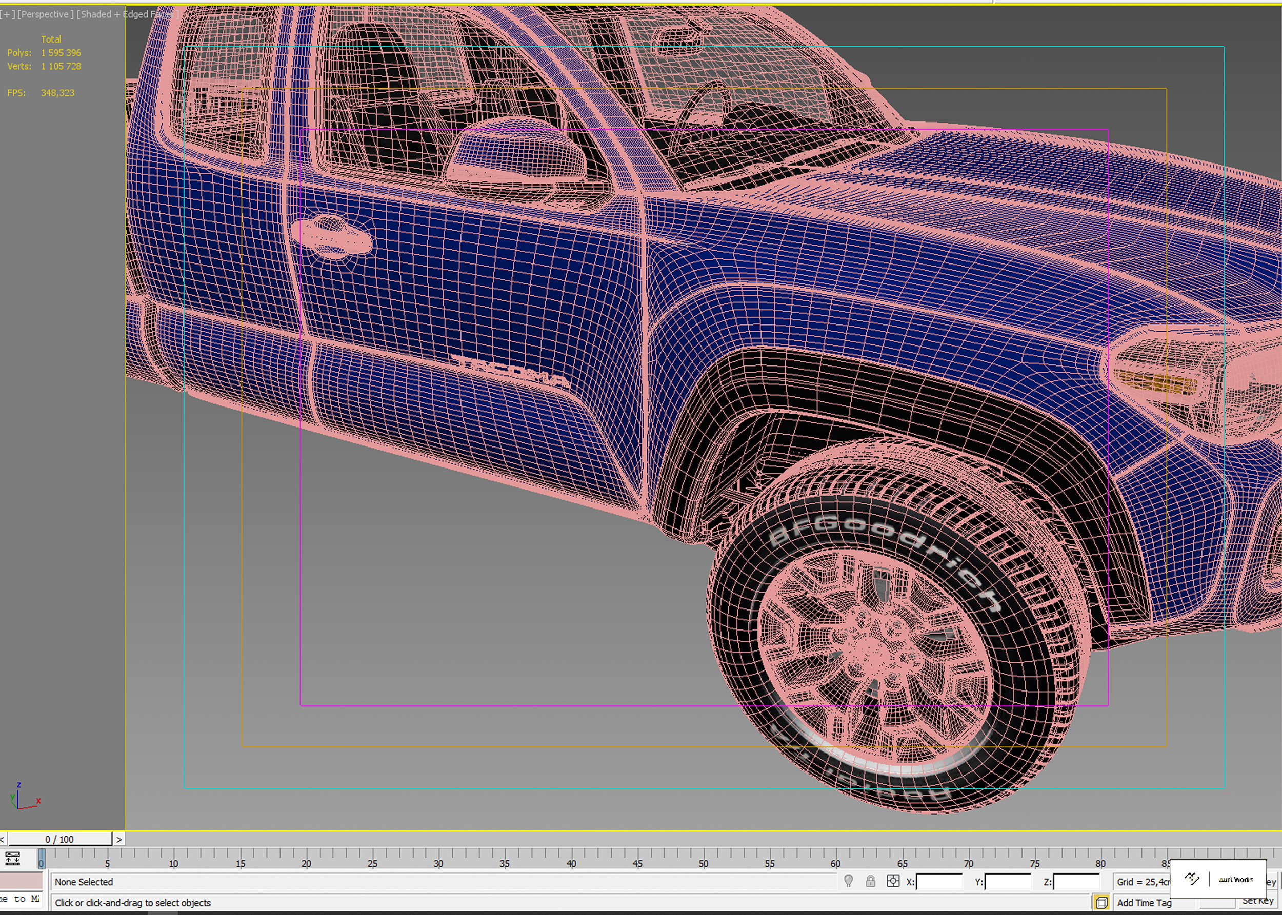Open the mini curve editor toggle icon
This screenshot has width=1282, height=915.
pos(12,859)
